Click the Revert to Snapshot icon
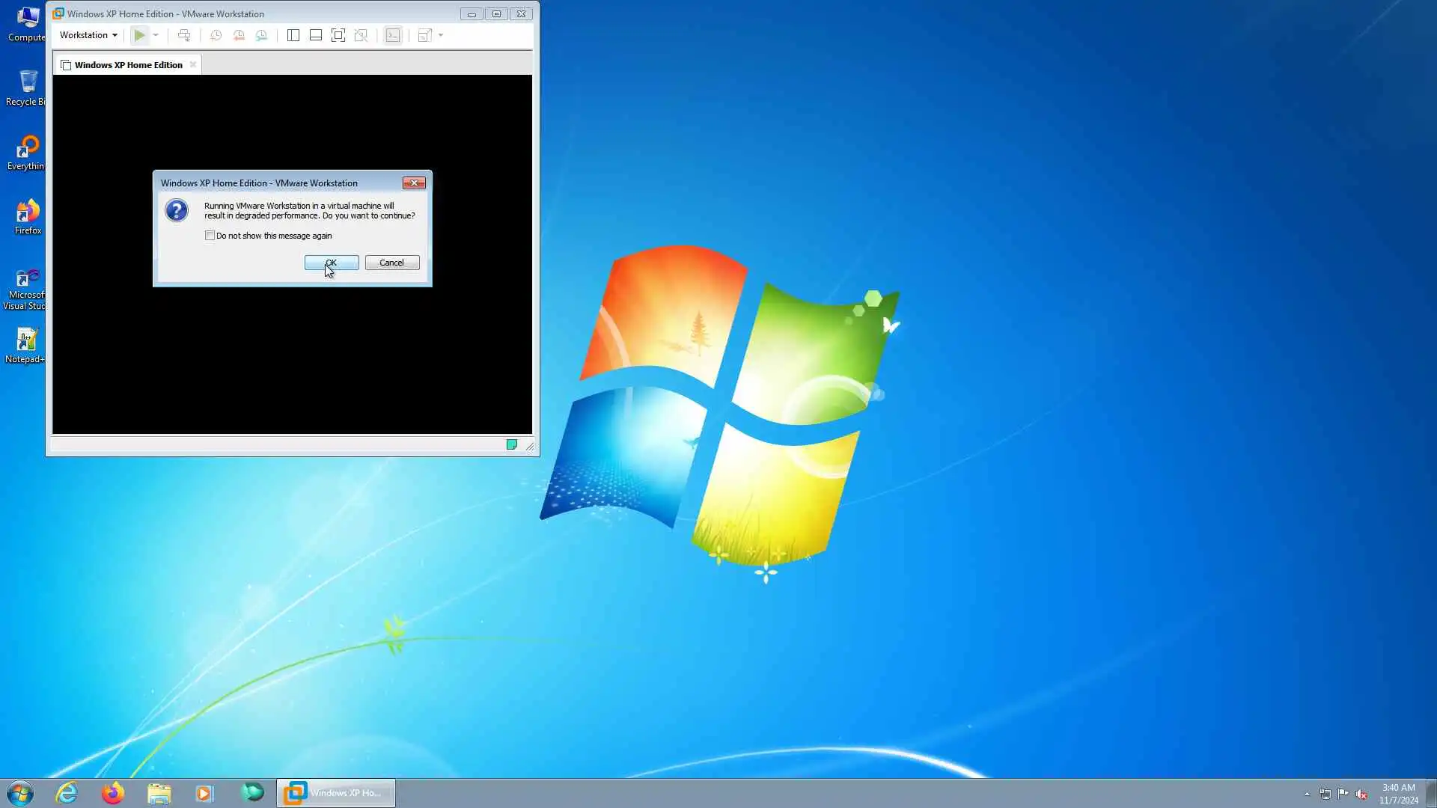The height and width of the screenshot is (808, 1437). 239,35
